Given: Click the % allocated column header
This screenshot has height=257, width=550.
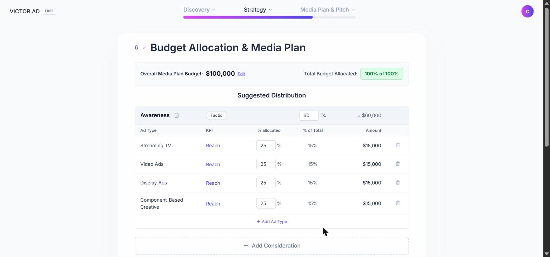Looking at the screenshot, I should (269, 130).
